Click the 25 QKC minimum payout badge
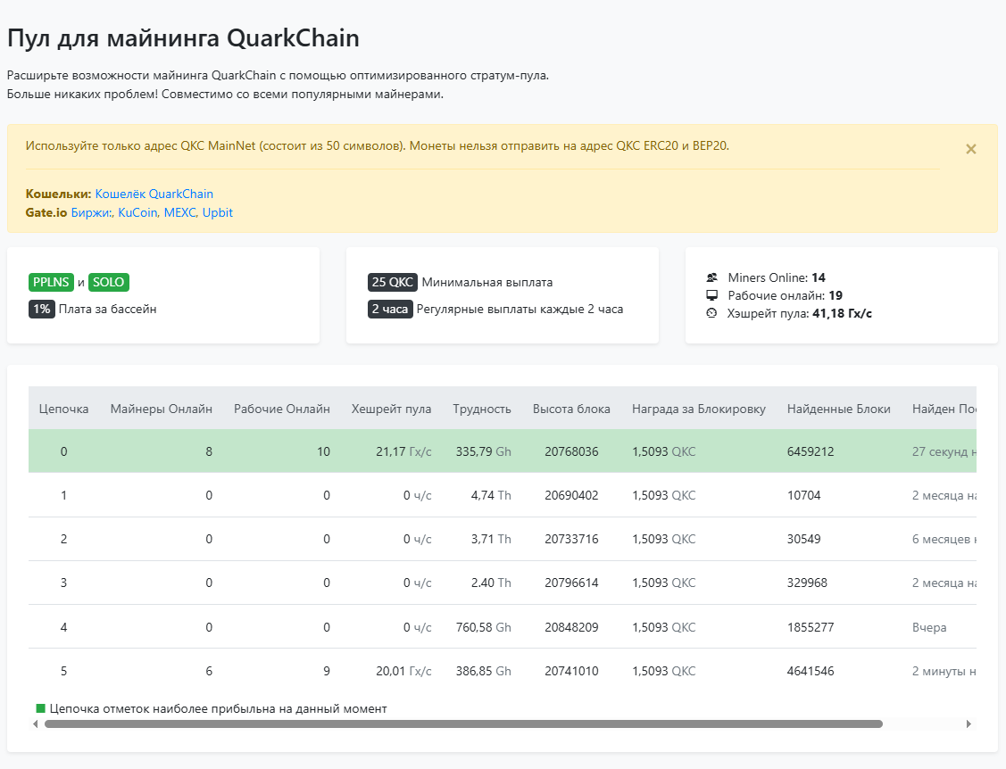Viewport: 1006px width, 769px height. tap(392, 283)
